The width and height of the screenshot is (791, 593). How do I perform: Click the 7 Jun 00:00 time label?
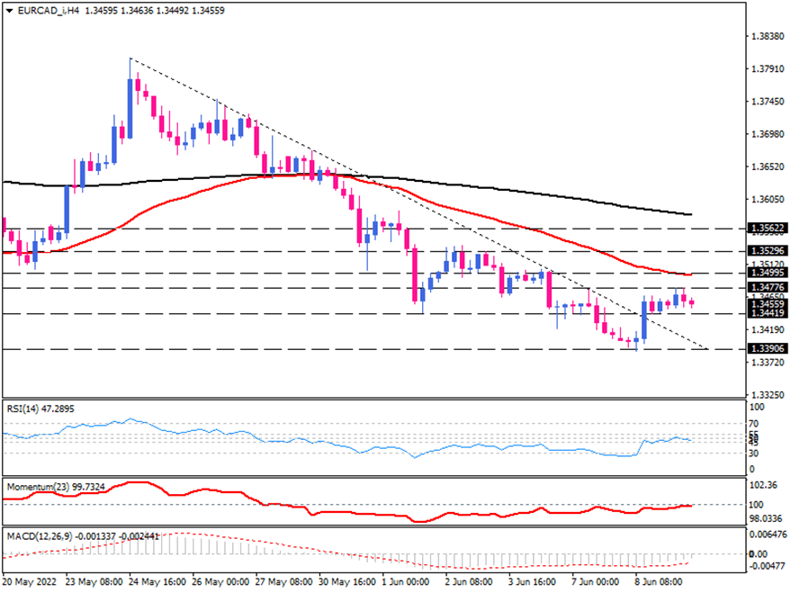tap(595, 582)
